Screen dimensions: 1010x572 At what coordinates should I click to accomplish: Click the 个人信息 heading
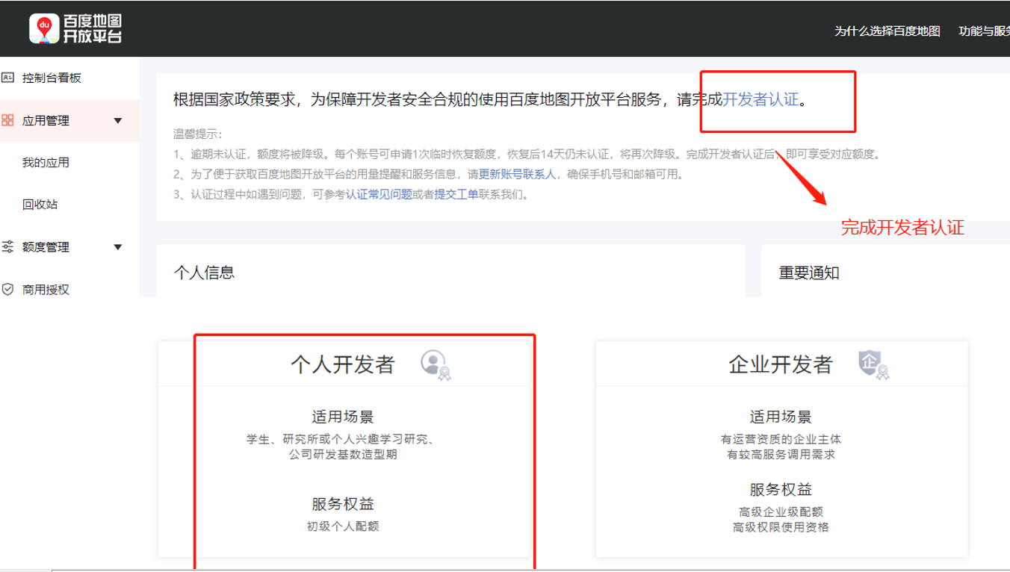point(204,273)
